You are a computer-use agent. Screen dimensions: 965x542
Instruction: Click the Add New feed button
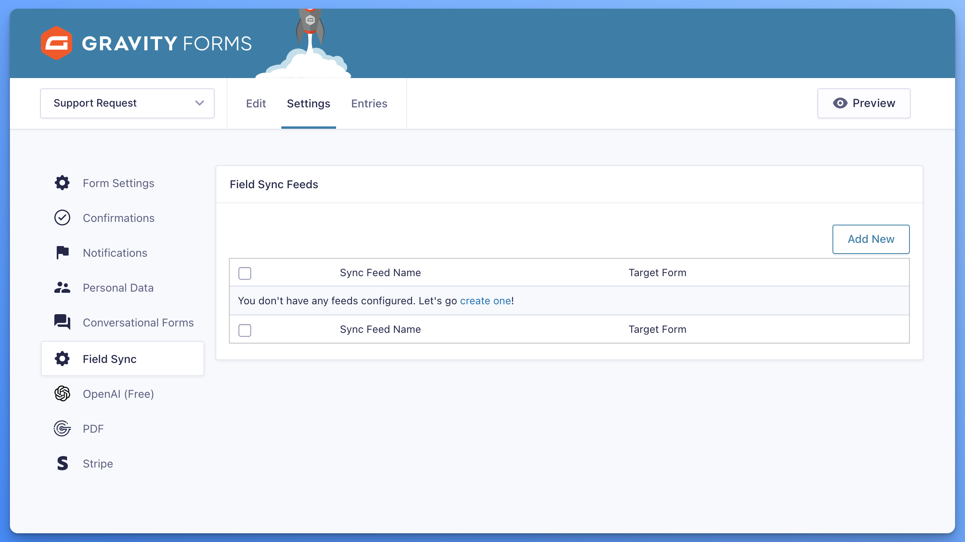(871, 239)
